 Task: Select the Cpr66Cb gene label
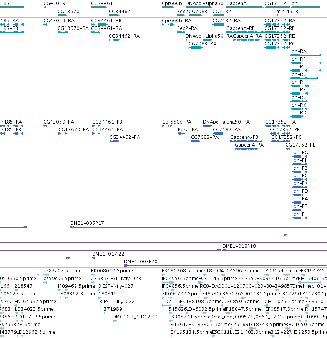[x=172, y=3]
